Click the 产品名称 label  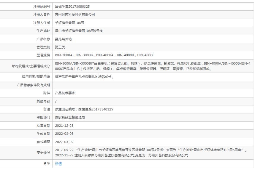point(43,39)
